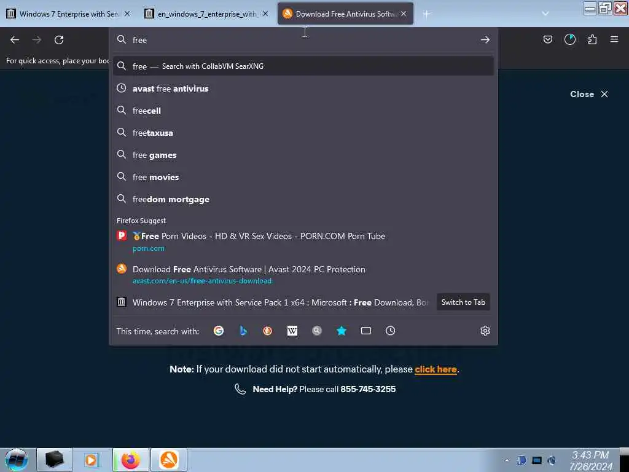Go back with the back arrow
Image resolution: width=629 pixels, height=472 pixels.
(15, 40)
